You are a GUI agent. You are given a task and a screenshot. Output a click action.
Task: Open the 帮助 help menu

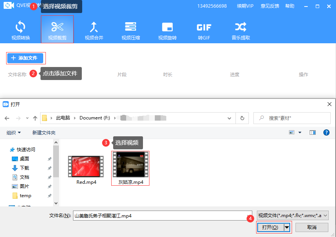pos(290,6)
